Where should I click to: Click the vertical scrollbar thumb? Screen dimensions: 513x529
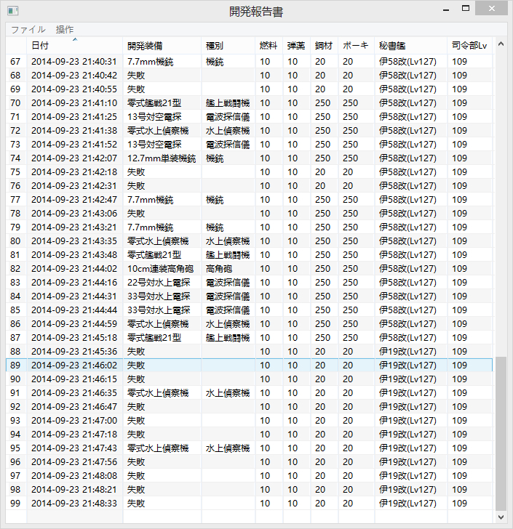pos(501,434)
